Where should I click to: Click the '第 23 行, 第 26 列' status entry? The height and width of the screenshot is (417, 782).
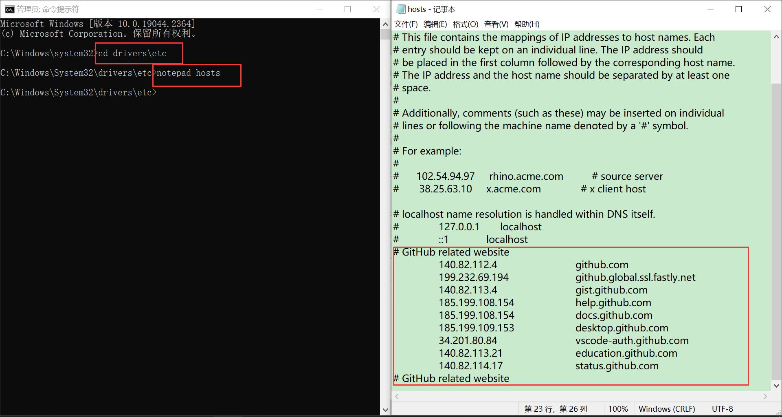click(556, 409)
